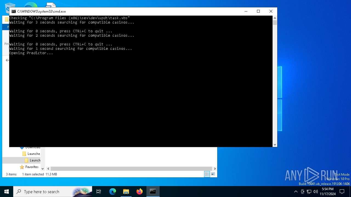Image resolution: width=351 pixels, height=197 pixels.
Task: Click the network tray icon
Action: click(x=309, y=192)
